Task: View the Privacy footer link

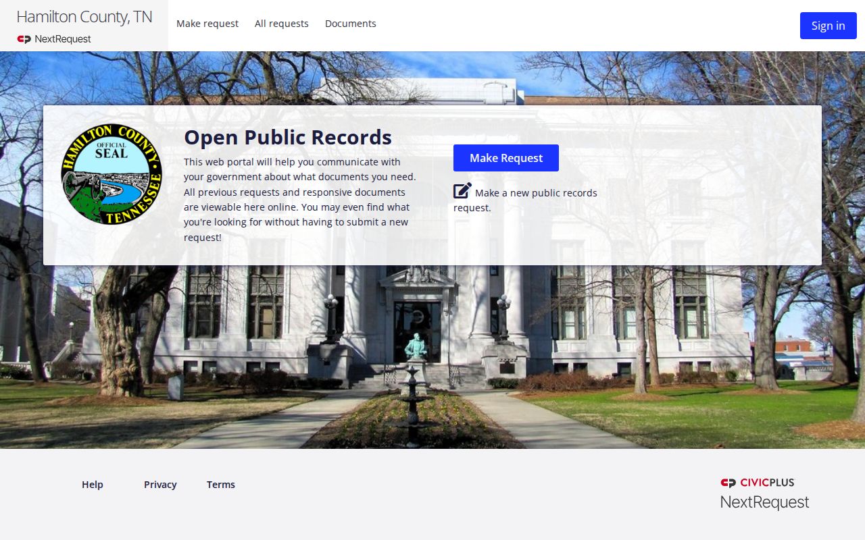Action: click(160, 485)
